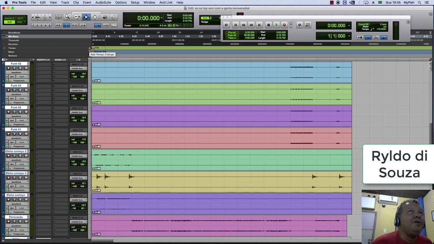Viewport: 434px width, 244px height.
Task: Click the Fast Forward transport button
Action: 251,25
